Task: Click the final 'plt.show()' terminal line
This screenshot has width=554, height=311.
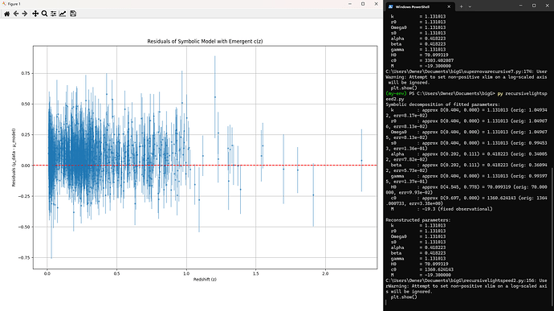Action: pos(404,297)
